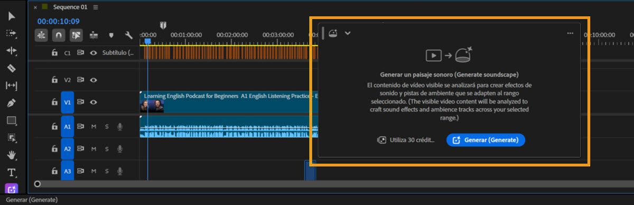Toggle sync lock on A3 track

coord(81,171)
